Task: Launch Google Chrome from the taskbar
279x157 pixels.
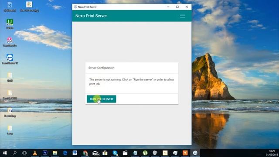Action: point(85,153)
